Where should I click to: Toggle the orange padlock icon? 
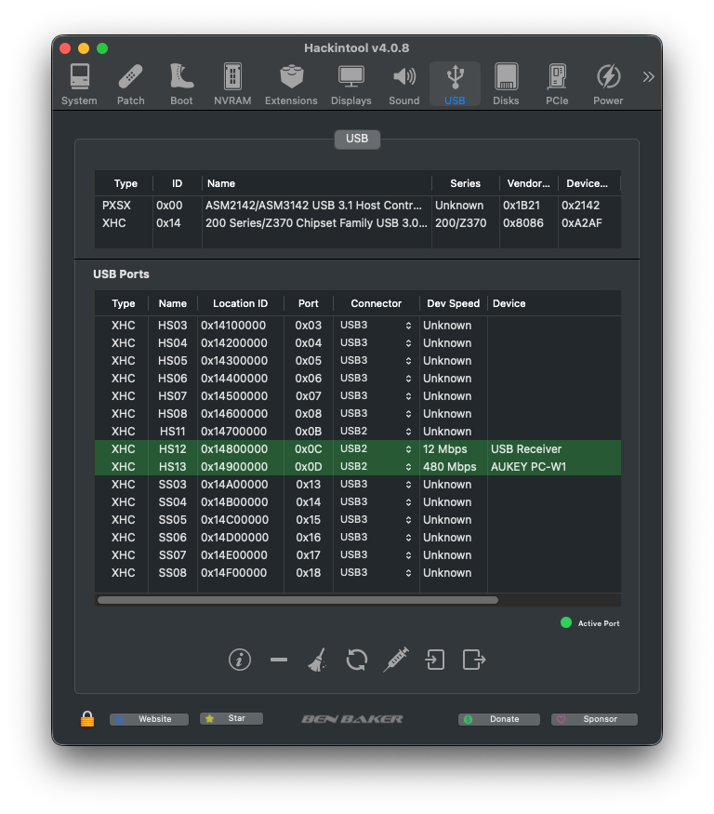click(87, 719)
